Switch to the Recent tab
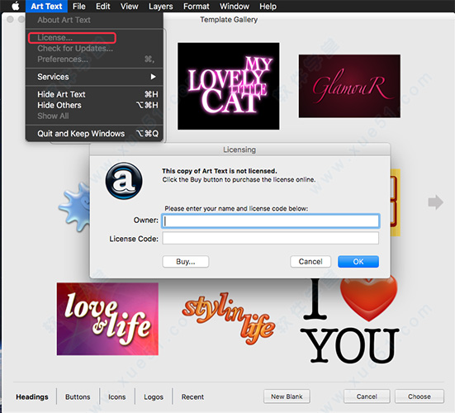The height and width of the screenshot is (413, 455). click(x=192, y=396)
